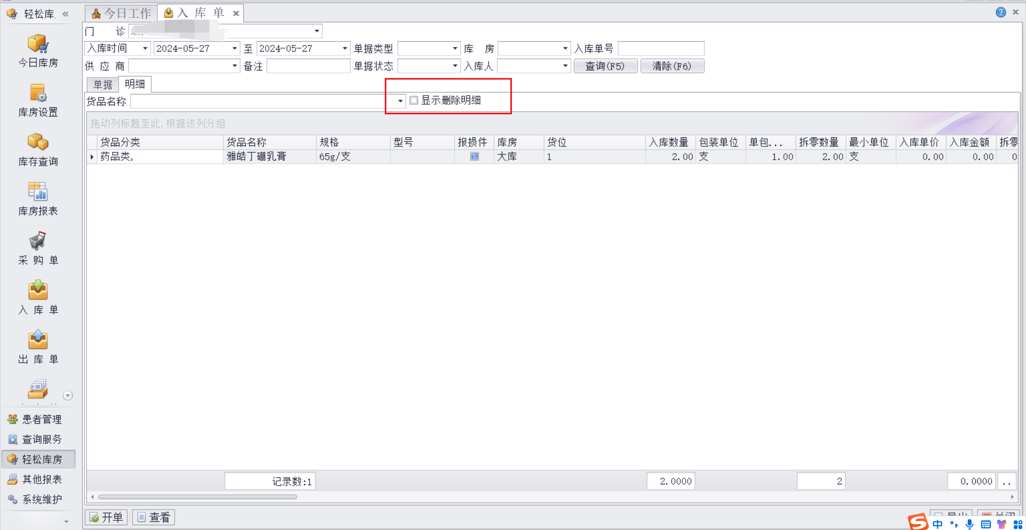This screenshot has height=530, width=1026.
Task: Click the 规格 column header
Action: click(x=353, y=142)
